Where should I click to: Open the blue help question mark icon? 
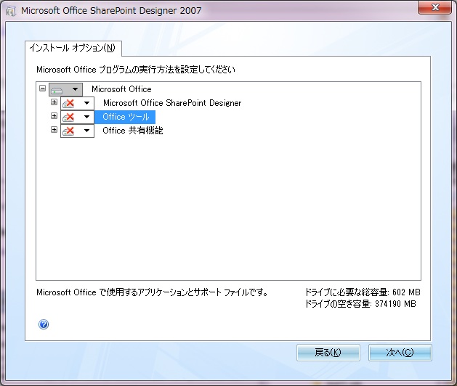44,324
